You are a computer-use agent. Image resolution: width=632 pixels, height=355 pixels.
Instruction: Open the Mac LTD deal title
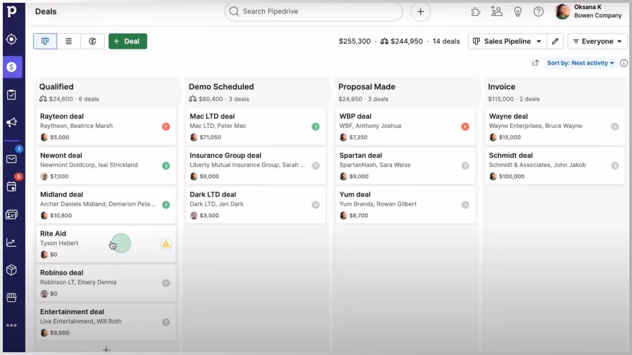(212, 116)
